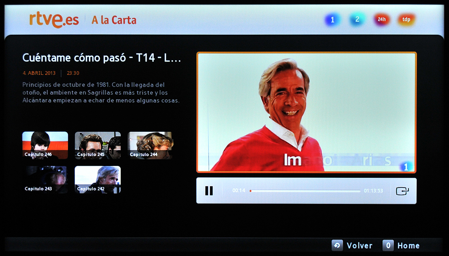Click the video player frame

pos(306,112)
